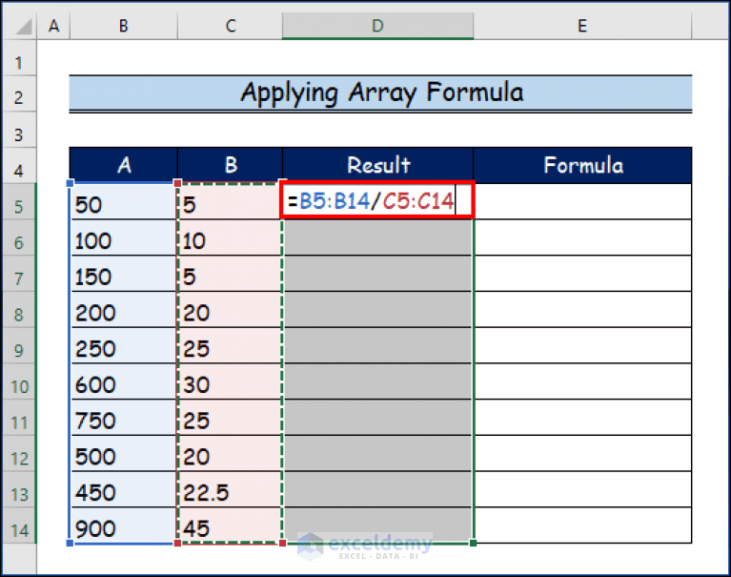Select row 9 header

[19, 345]
